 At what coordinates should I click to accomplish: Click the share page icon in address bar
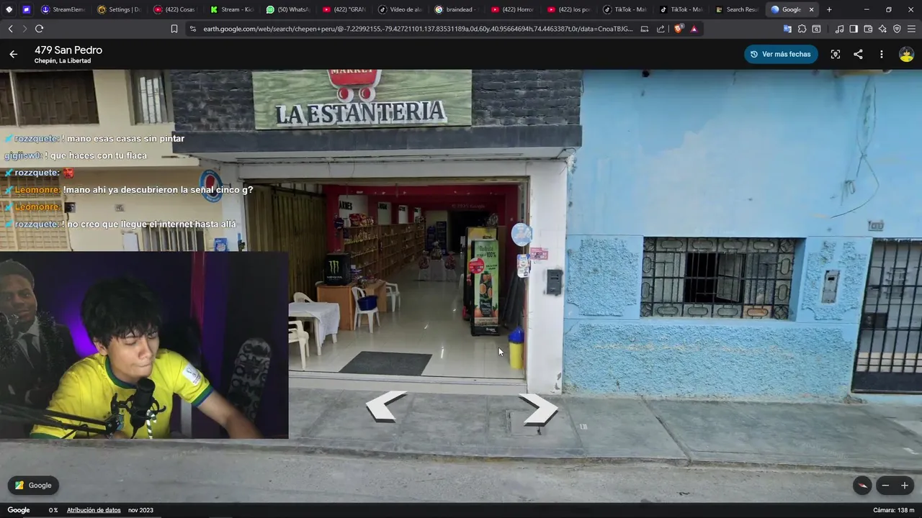(661, 29)
